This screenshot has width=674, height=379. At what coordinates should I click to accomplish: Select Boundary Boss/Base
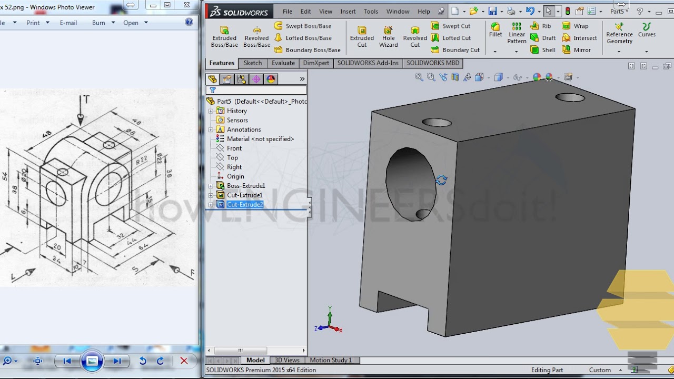308,50
